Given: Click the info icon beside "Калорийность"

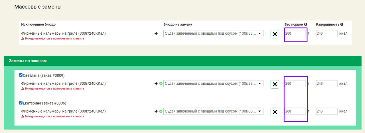Looking at the screenshot, I should click(342, 24).
